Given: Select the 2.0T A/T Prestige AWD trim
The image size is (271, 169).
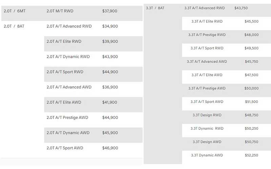Looking at the screenshot, I should pos(67,118).
